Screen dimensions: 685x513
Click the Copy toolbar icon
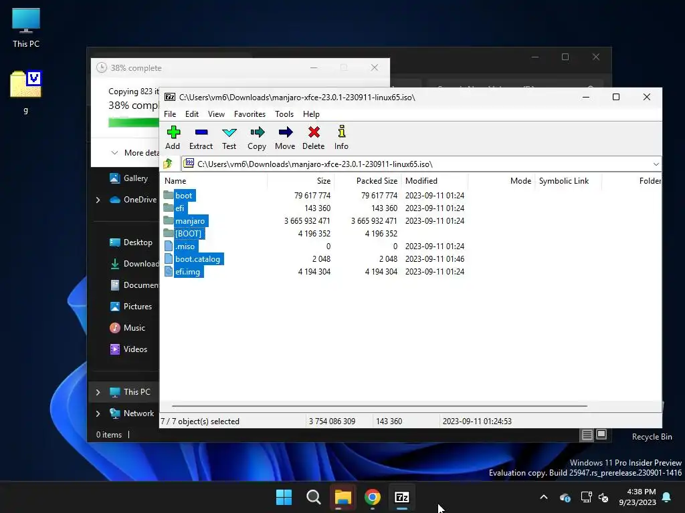[257, 138]
